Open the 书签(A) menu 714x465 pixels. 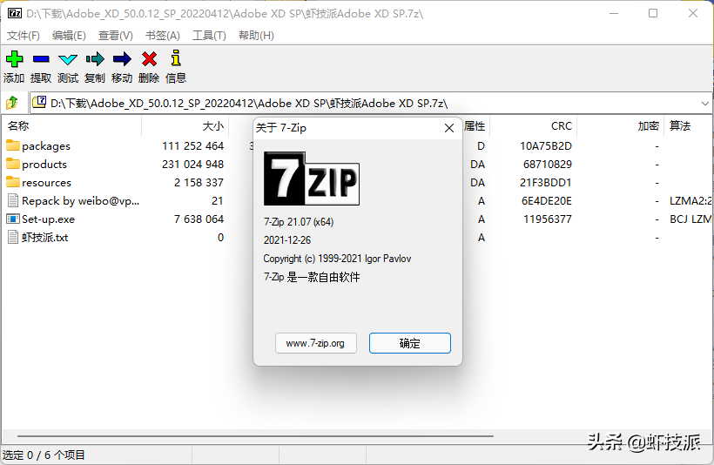click(x=163, y=36)
